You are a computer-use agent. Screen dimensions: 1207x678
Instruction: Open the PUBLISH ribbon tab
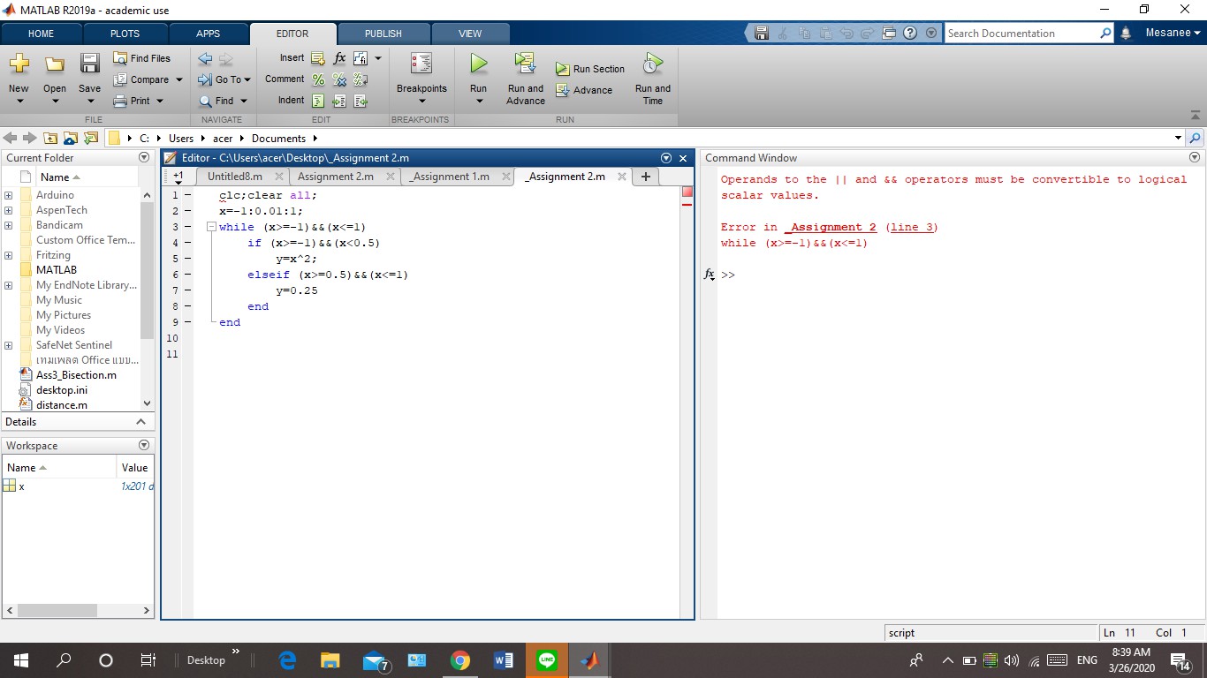[383, 34]
